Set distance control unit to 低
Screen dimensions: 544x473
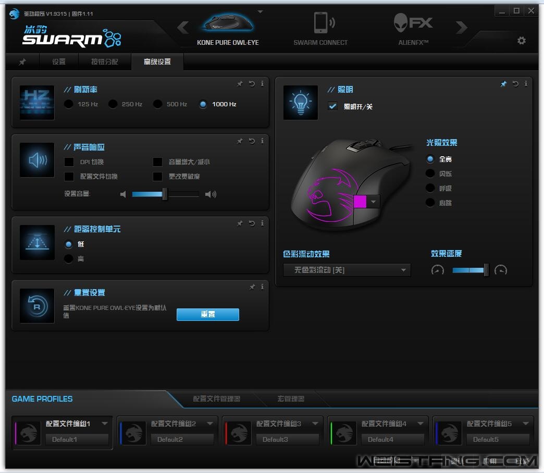69,244
